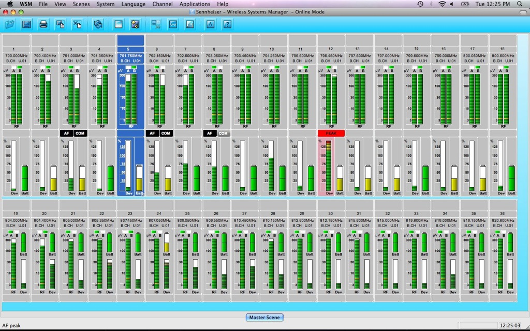The height and width of the screenshot is (331, 530).
Task: Open the bar chart toolbar icon
Action: pos(190,24)
